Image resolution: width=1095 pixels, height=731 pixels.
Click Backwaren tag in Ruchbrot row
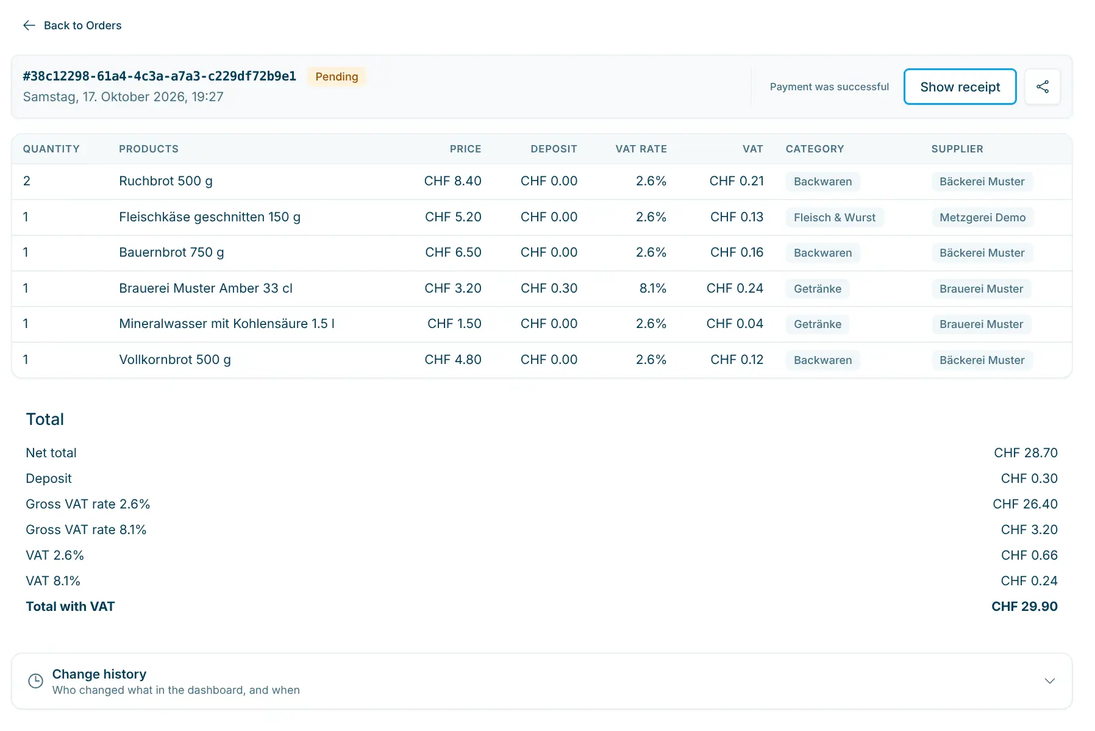[822, 182]
